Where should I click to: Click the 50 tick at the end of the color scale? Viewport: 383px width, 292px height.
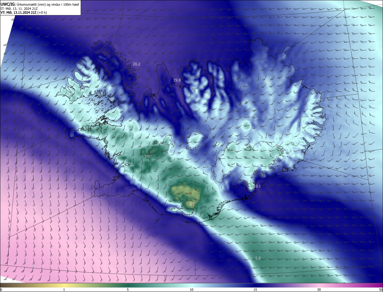pyautogui.click(x=381, y=290)
